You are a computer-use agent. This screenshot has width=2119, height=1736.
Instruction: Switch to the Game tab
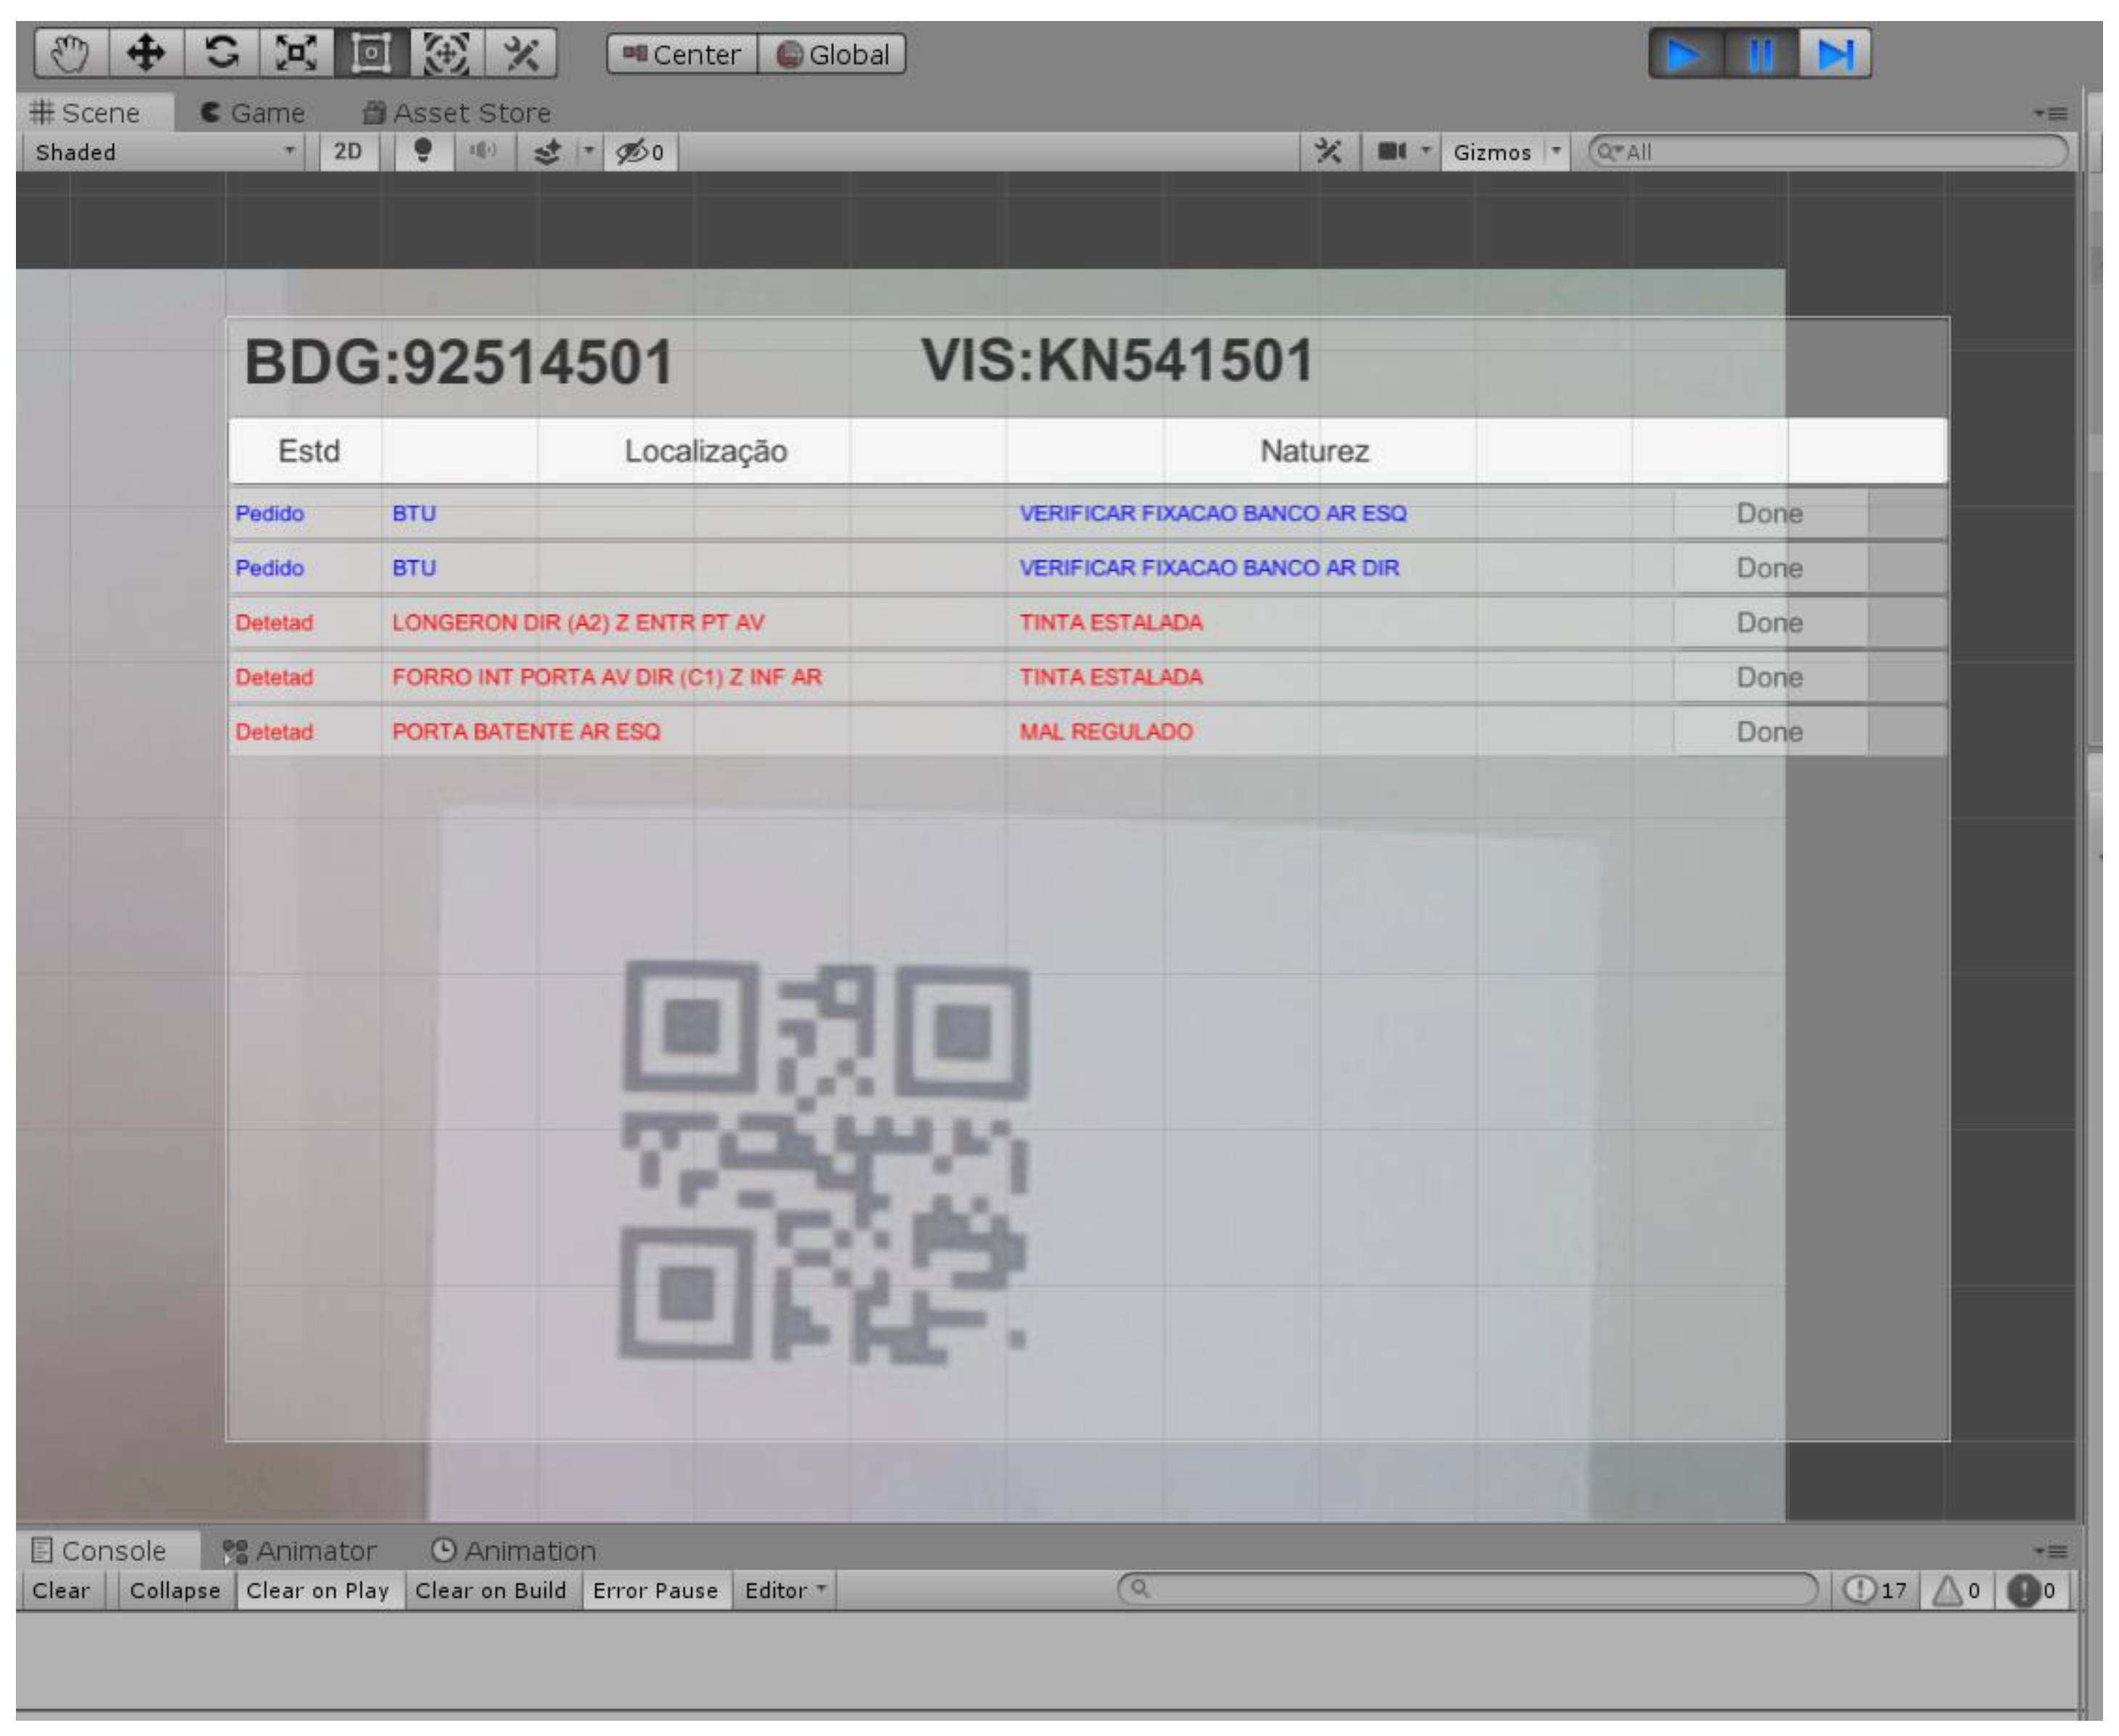[x=253, y=113]
